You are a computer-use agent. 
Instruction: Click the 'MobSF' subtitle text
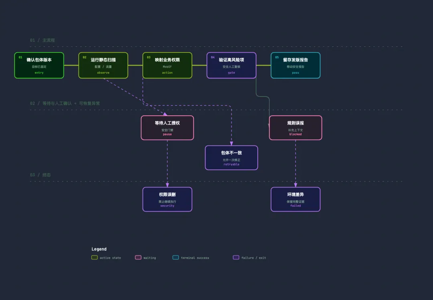point(167,67)
